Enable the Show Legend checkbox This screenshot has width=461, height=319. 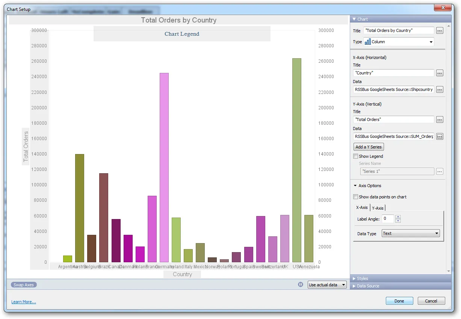[355, 156]
